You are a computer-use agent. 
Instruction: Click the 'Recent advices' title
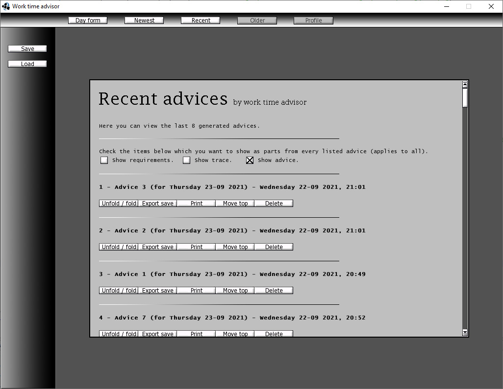tap(163, 99)
